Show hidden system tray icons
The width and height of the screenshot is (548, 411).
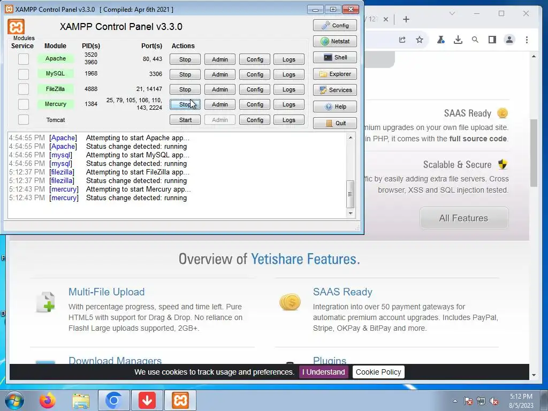[x=455, y=401]
